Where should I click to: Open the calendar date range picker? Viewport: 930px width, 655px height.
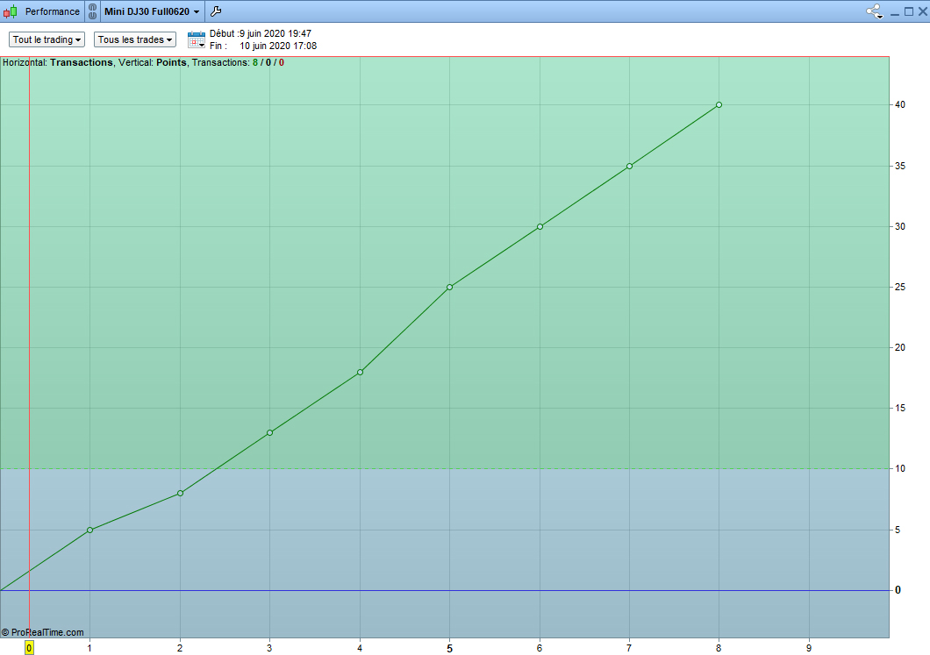coord(197,39)
